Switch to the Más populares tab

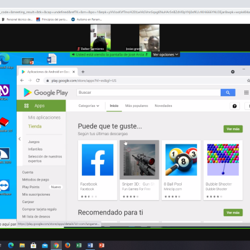tap(136, 106)
